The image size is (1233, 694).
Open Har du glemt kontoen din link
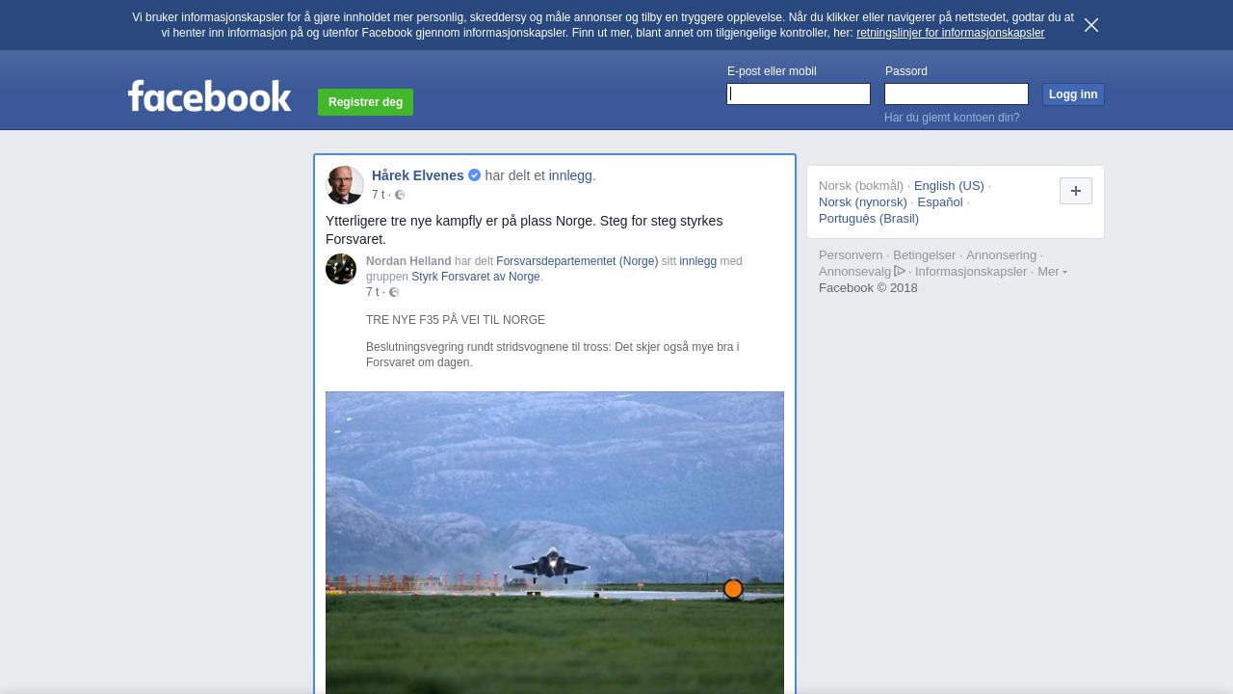952,118
